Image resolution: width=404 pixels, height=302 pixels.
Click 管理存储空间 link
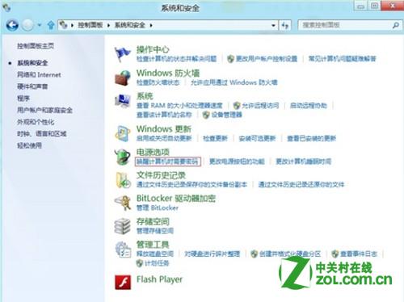(155, 231)
